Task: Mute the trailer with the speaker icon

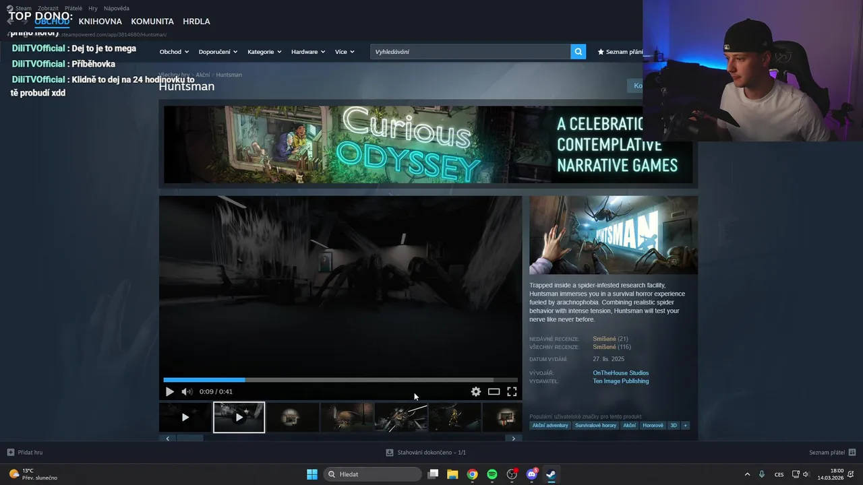Action: pyautogui.click(x=187, y=391)
